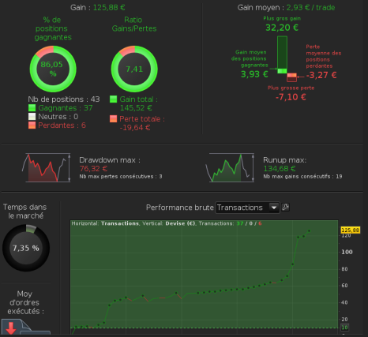Click the time in market gauge 7,35 %
This screenshot has width=368, height=337.
tap(26, 248)
